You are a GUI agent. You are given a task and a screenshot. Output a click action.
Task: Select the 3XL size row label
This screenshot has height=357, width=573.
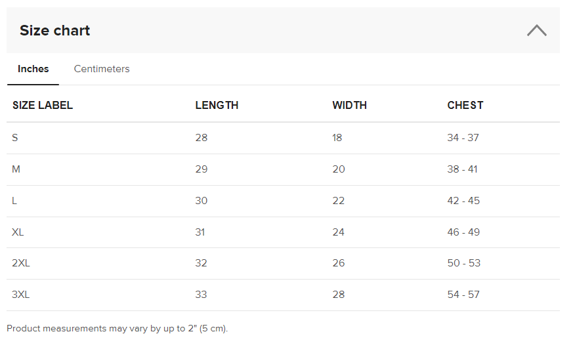(21, 295)
